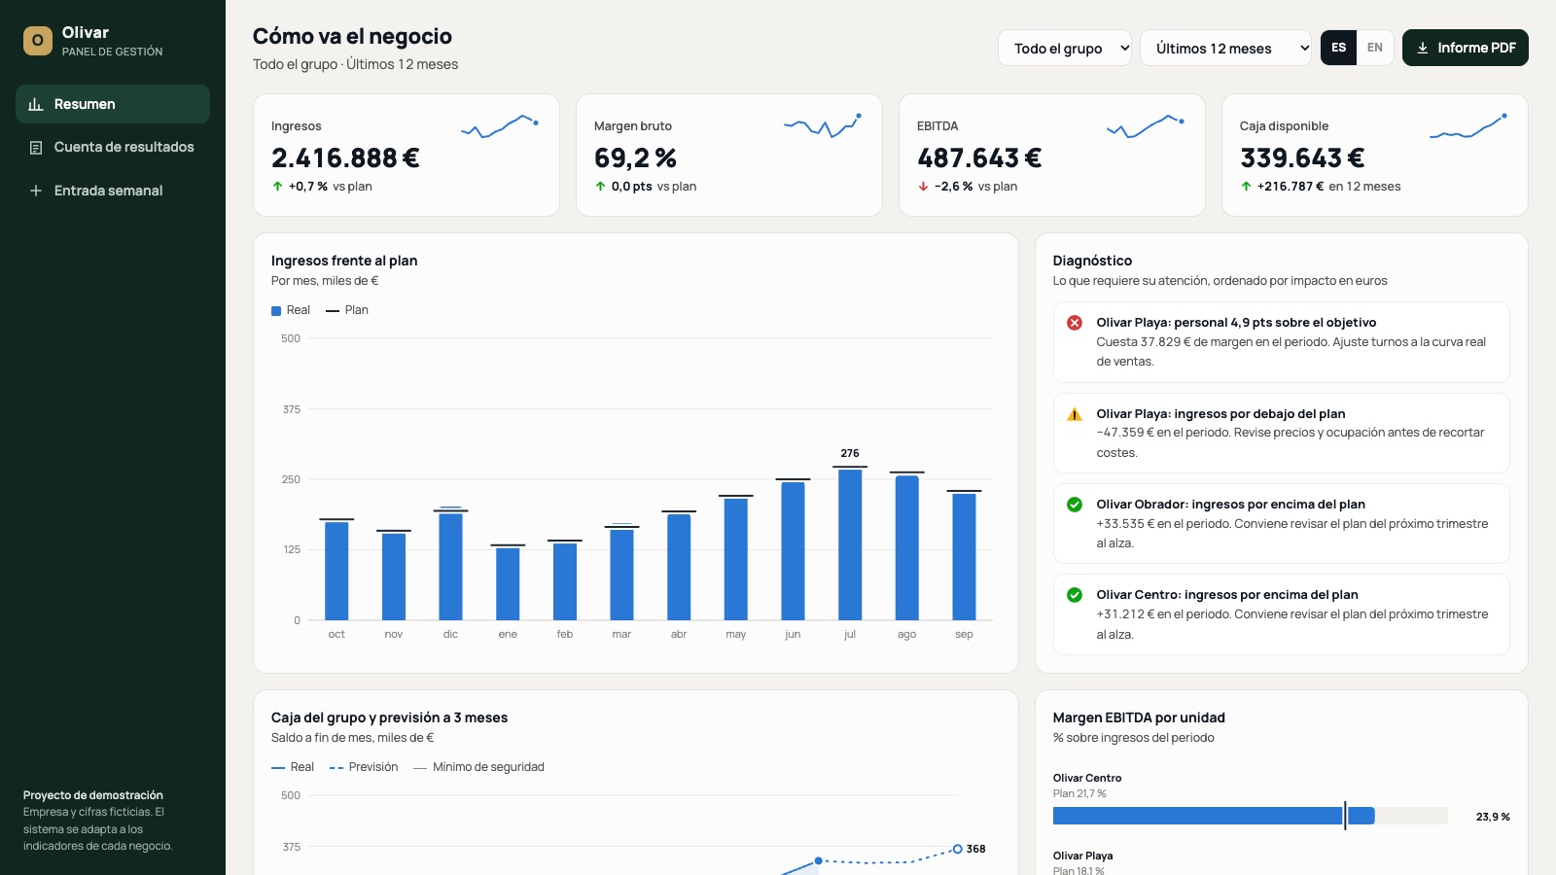Click the green up arrow under Ingresos
Screen dimensions: 1556x875
pyautogui.click(x=278, y=187)
